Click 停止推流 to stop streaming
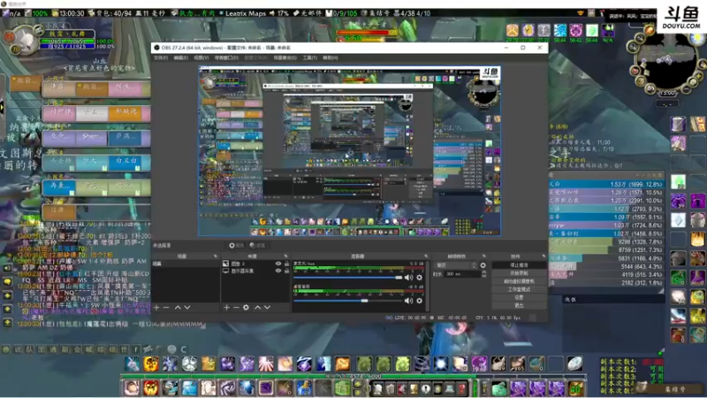The width and height of the screenshot is (707, 398). pos(519,264)
